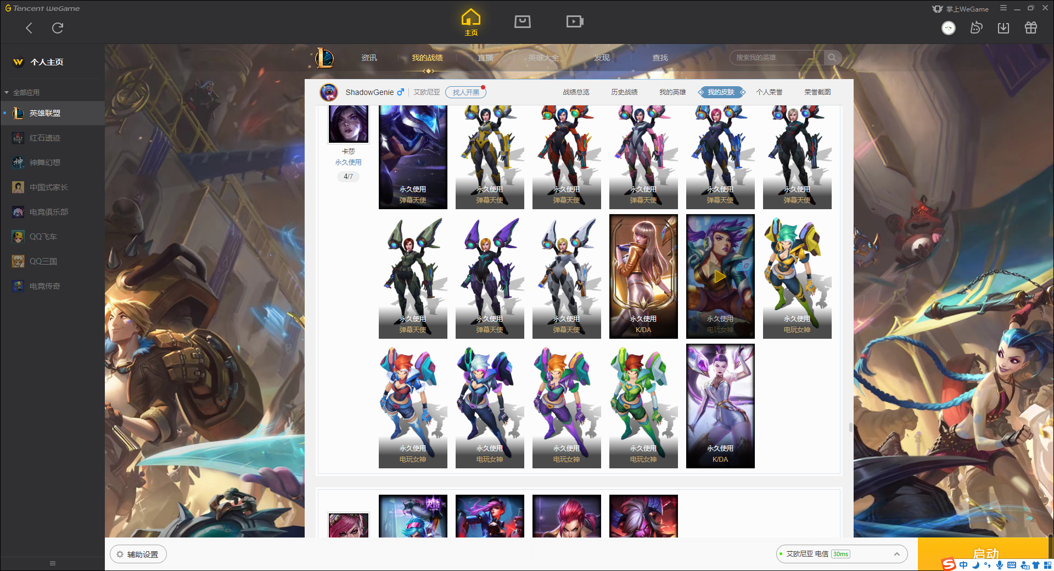Click the search magnifier button
This screenshot has height=571, width=1054.
832,58
